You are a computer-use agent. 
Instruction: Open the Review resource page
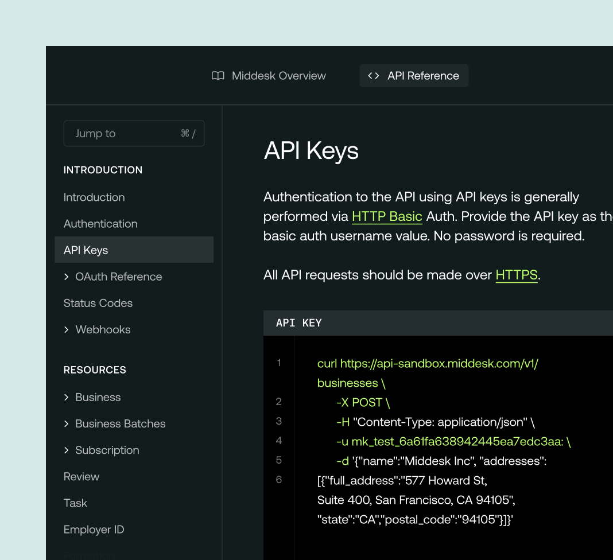pyautogui.click(x=82, y=476)
